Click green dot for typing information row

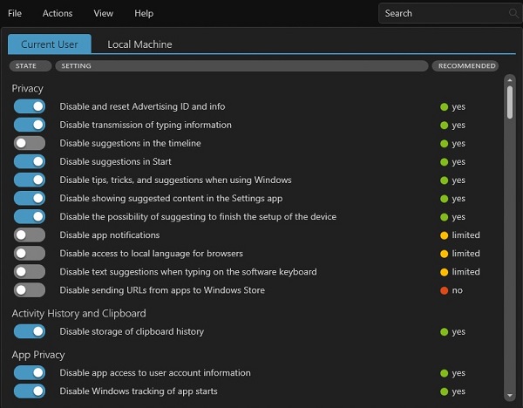coord(444,125)
